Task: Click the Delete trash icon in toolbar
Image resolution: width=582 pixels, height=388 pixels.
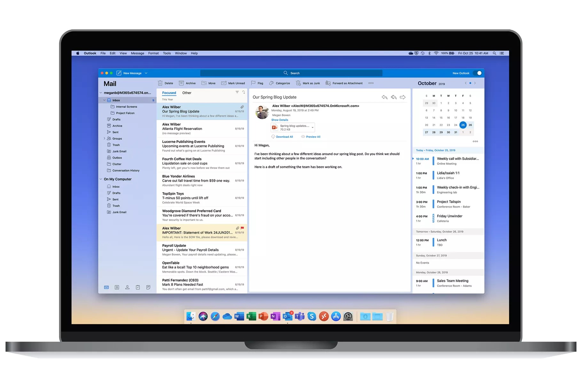Action: click(x=160, y=83)
